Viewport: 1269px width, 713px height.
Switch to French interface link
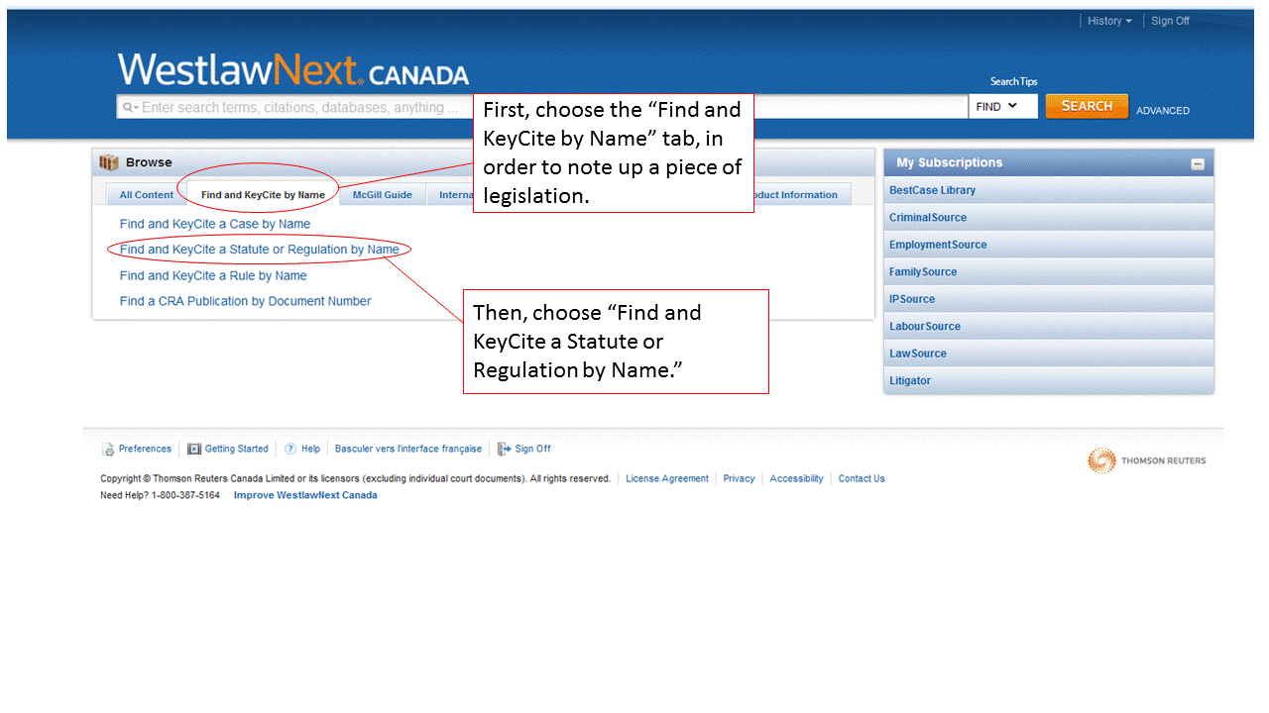click(x=408, y=449)
